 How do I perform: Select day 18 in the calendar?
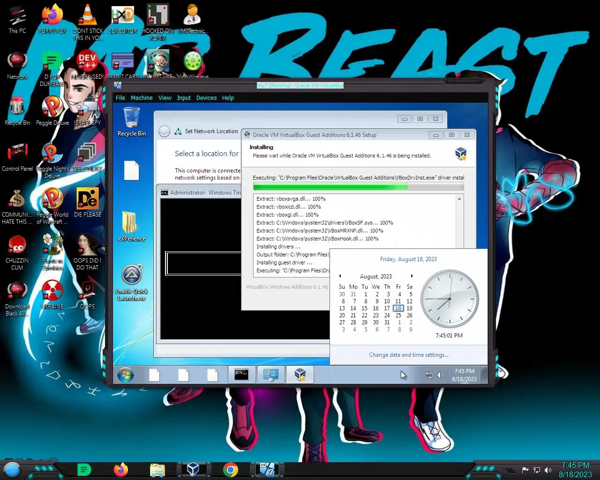click(x=398, y=308)
